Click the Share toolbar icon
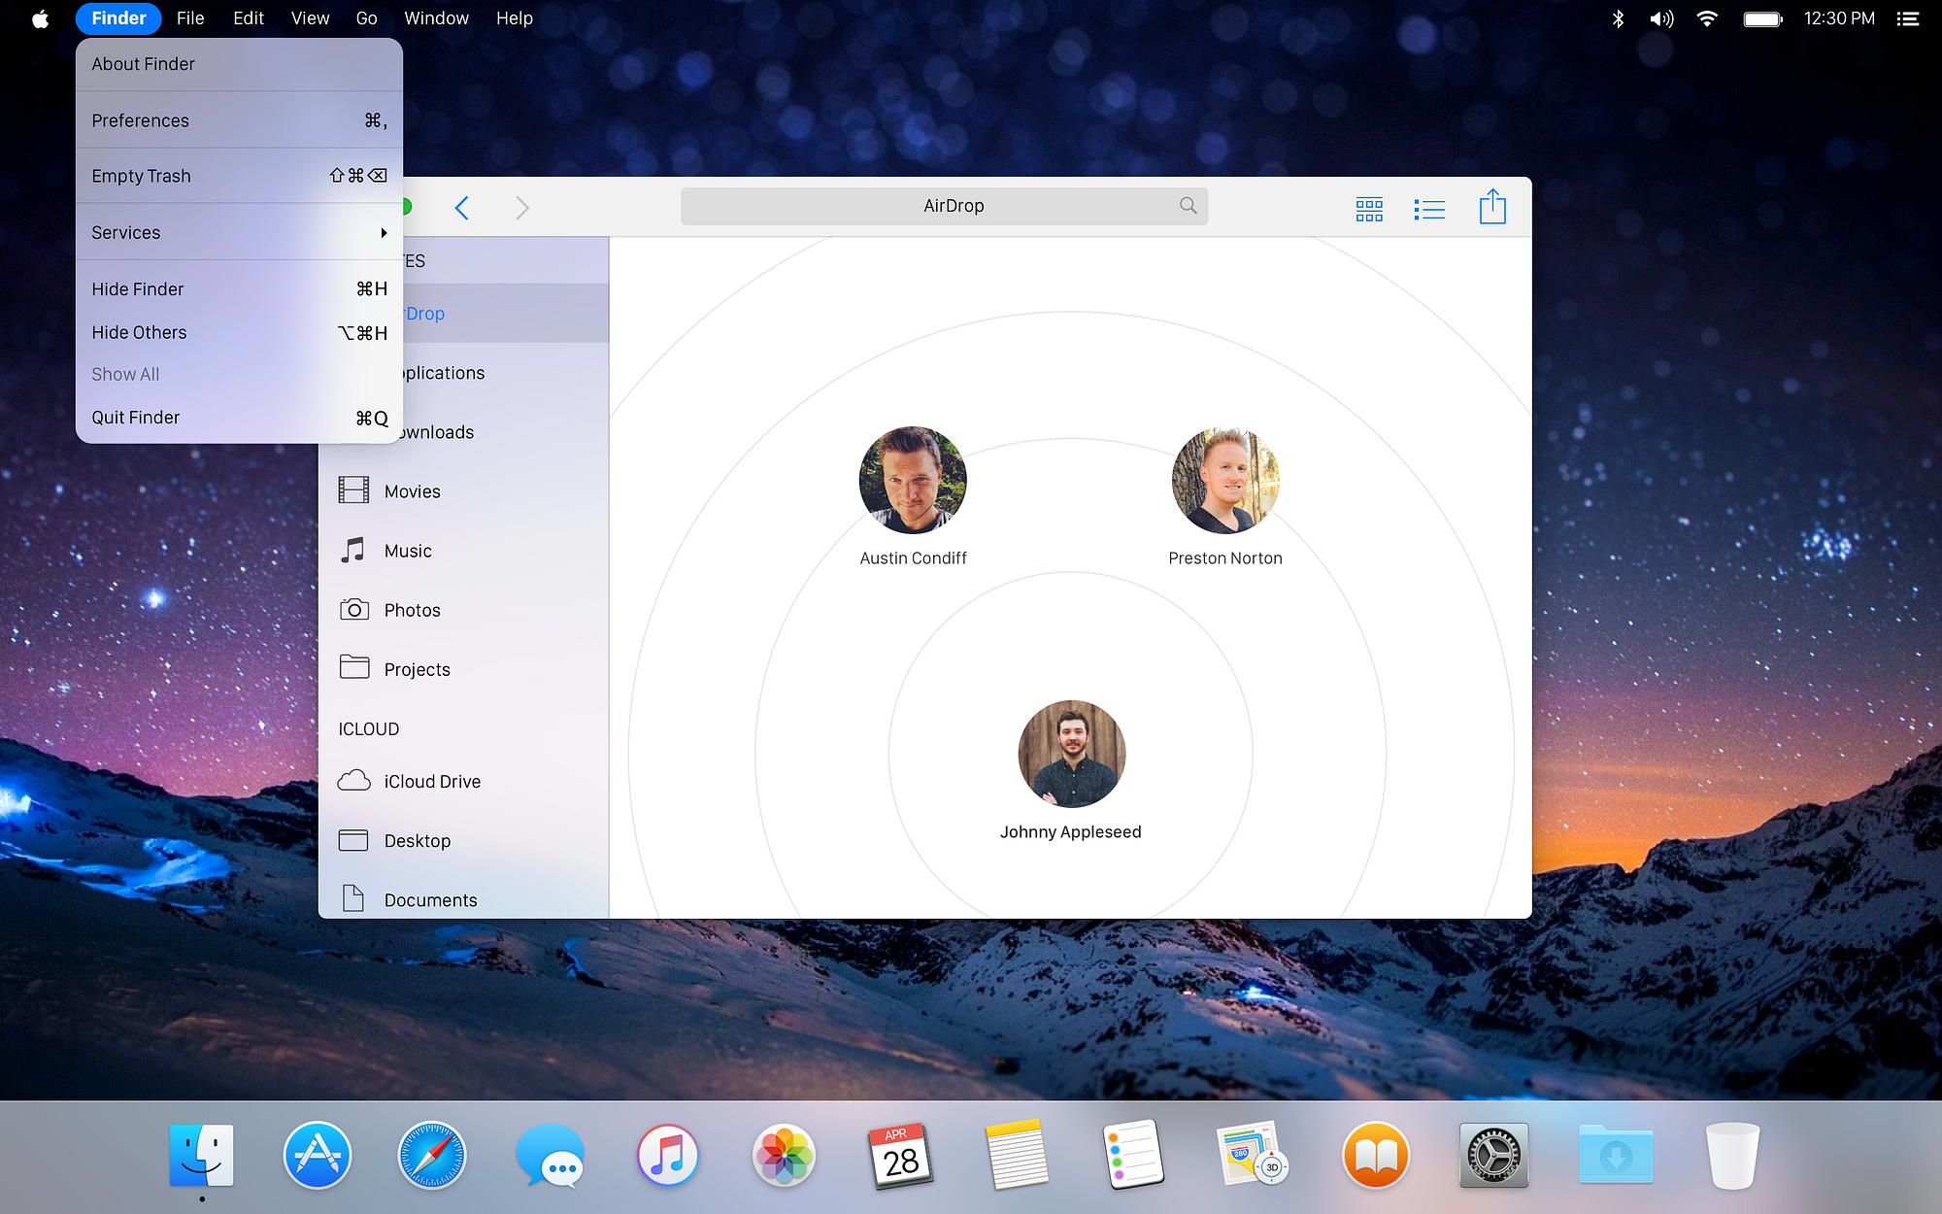Image resolution: width=1942 pixels, height=1214 pixels. pos(1492,207)
